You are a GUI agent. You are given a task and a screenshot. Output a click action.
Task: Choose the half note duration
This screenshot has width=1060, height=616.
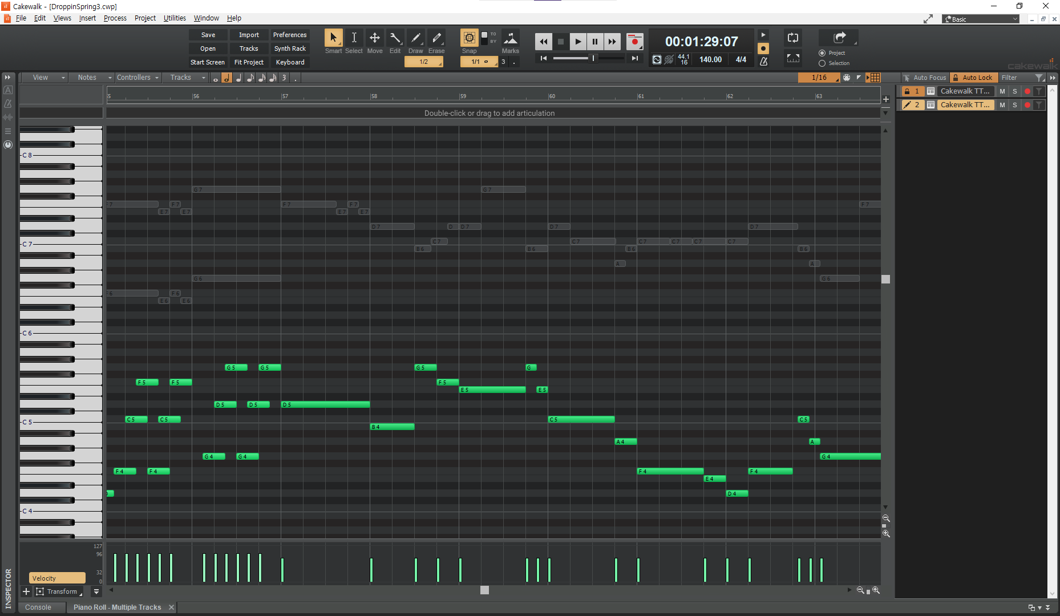tap(226, 78)
